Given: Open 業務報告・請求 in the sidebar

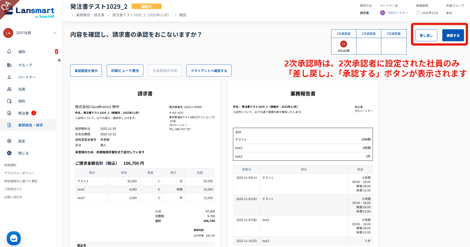Looking at the screenshot, I should pyautogui.click(x=30, y=125).
